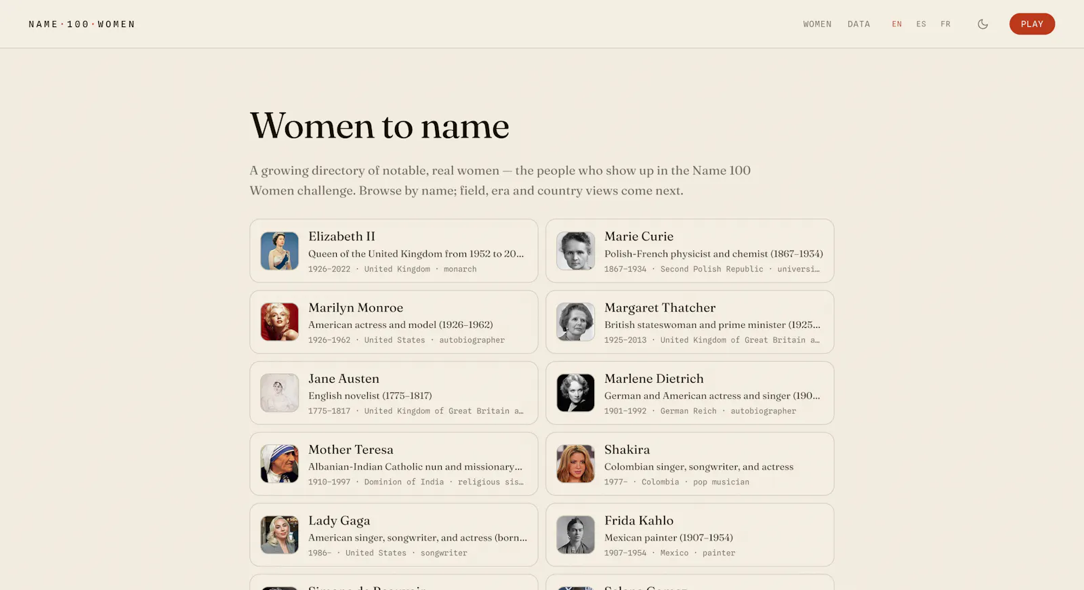The width and height of the screenshot is (1084, 590).
Task: Open Margaret Thatcher portrait thumbnail
Action: (x=575, y=322)
